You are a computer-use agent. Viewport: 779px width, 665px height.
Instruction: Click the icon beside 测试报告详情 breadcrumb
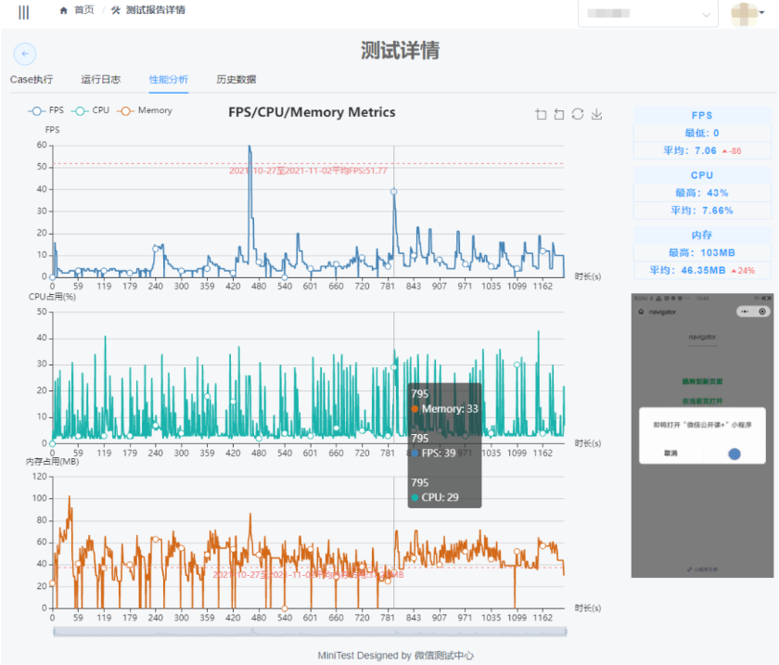[x=116, y=10]
